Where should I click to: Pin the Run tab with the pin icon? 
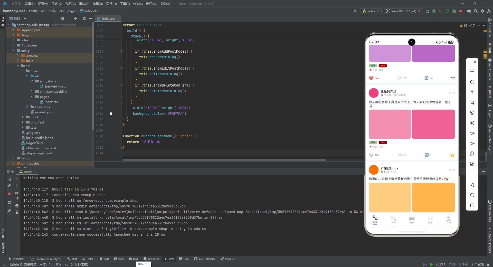tap(9, 211)
